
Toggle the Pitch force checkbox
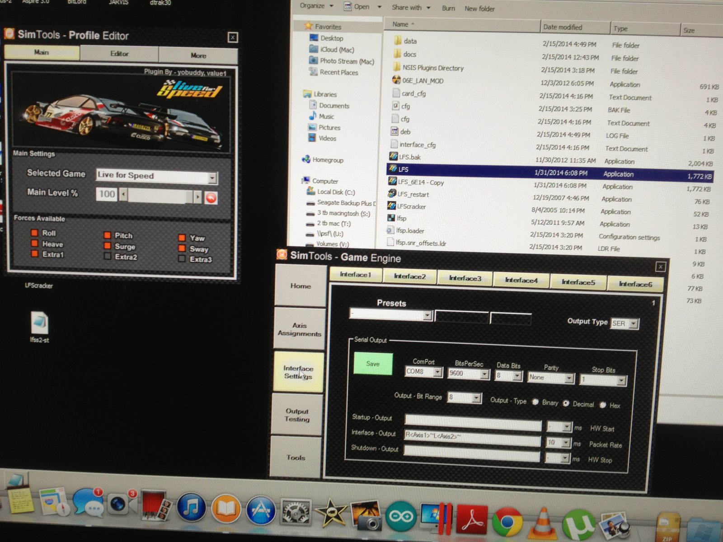108,235
